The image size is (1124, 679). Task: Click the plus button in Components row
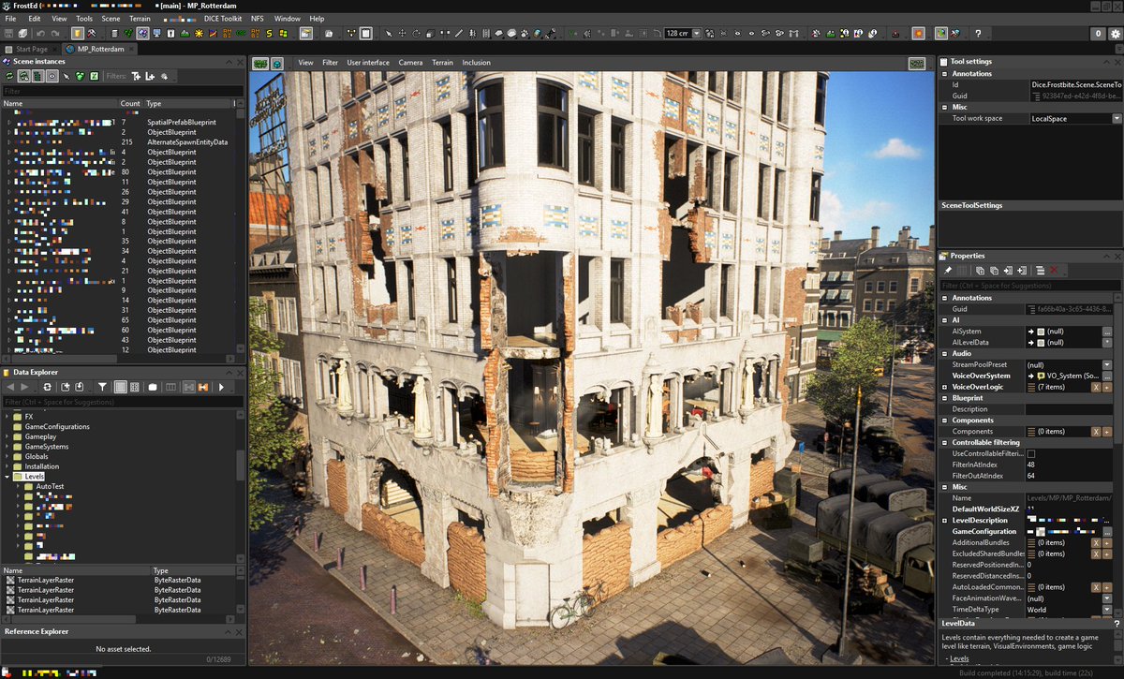(1107, 432)
